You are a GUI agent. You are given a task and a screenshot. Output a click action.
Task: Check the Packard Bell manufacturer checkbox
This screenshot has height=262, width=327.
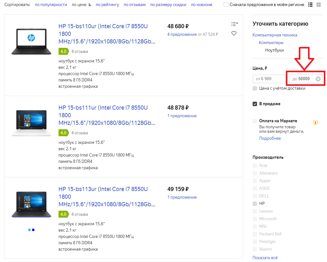pos(255,234)
